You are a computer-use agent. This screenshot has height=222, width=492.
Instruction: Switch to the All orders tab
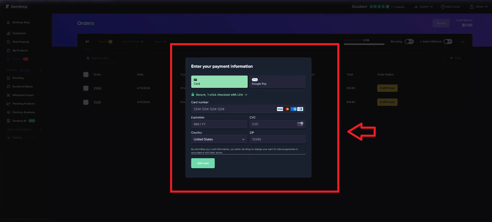point(87,42)
